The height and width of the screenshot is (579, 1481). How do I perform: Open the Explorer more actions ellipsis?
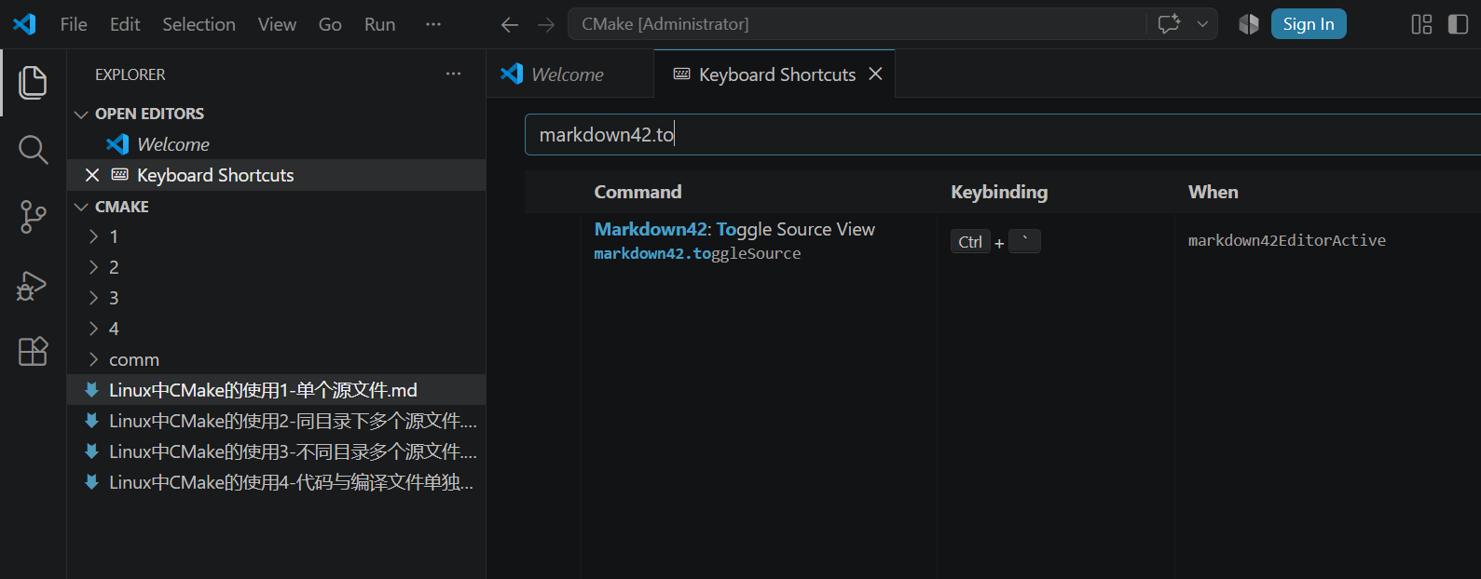pyautogui.click(x=453, y=74)
